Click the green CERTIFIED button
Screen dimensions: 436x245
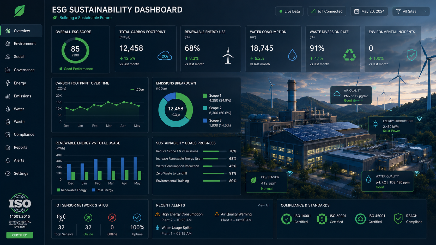20,235
